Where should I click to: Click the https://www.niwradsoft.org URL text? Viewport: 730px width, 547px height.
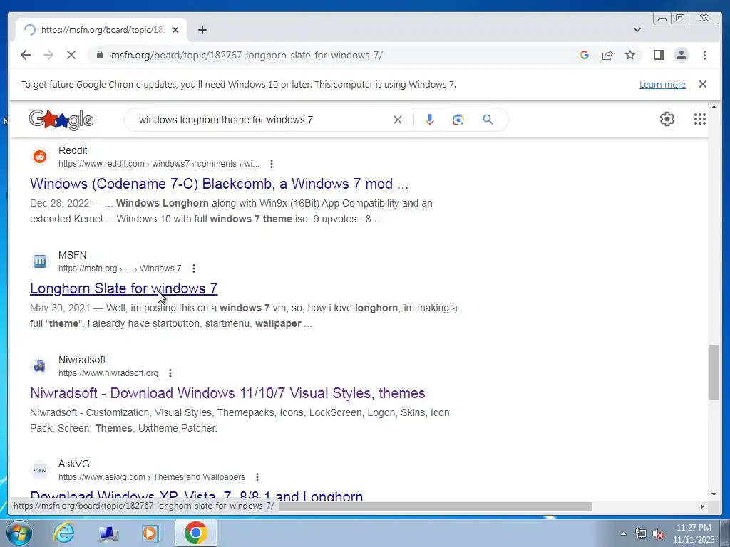pos(108,373)
